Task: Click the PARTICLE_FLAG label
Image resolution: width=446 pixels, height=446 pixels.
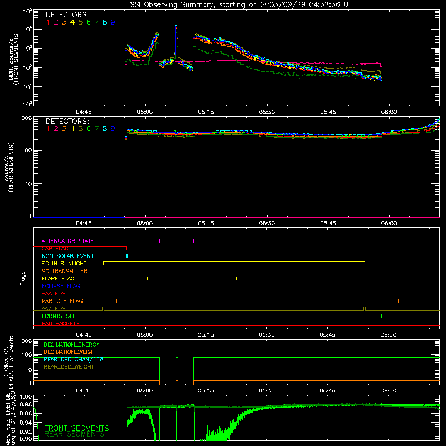Action: (x=62, y=301)
